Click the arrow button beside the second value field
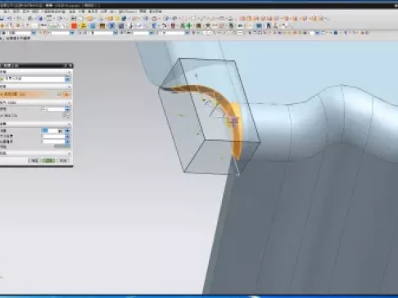398x298 pixels. (67, 136)
